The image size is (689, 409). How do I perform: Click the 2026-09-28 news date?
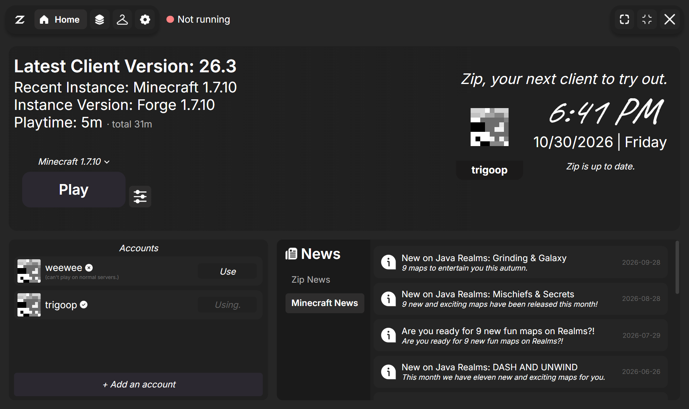[x=641, y=262]
